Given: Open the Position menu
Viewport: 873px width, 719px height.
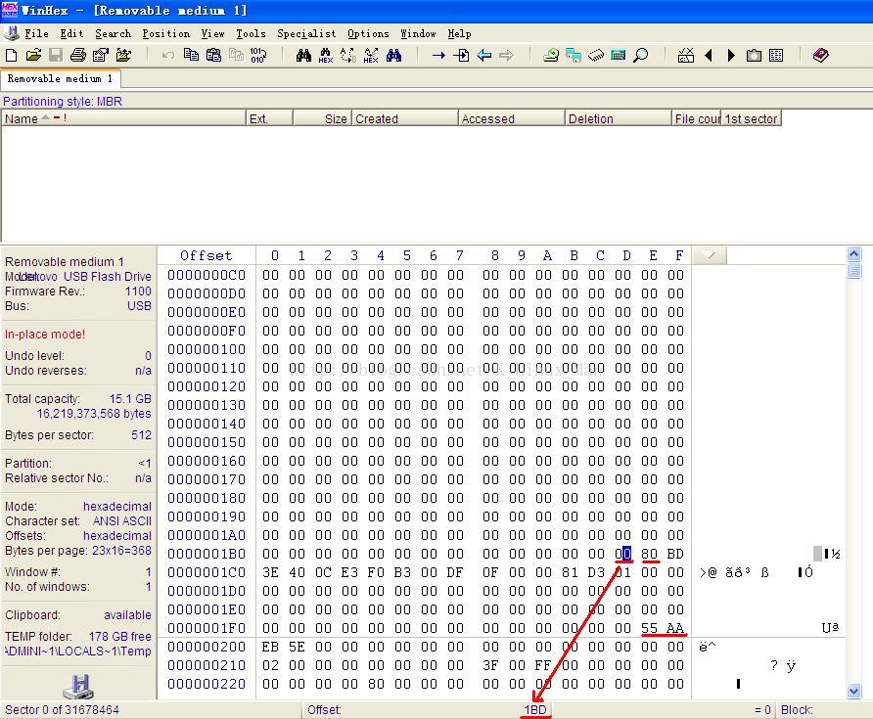Looking at the screenshot, I should point(166,33).
